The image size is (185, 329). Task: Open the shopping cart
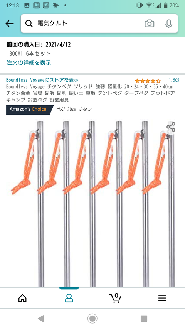(115, 298)
